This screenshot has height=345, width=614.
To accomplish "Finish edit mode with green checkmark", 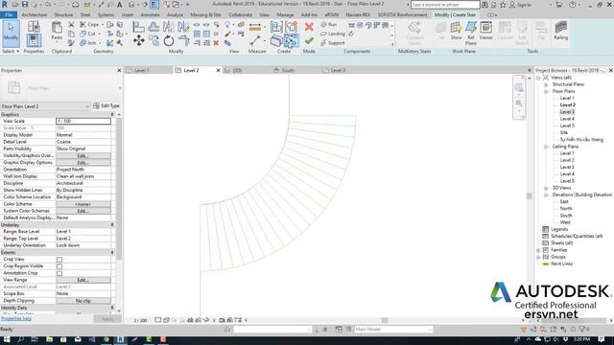I will (309, 40).
